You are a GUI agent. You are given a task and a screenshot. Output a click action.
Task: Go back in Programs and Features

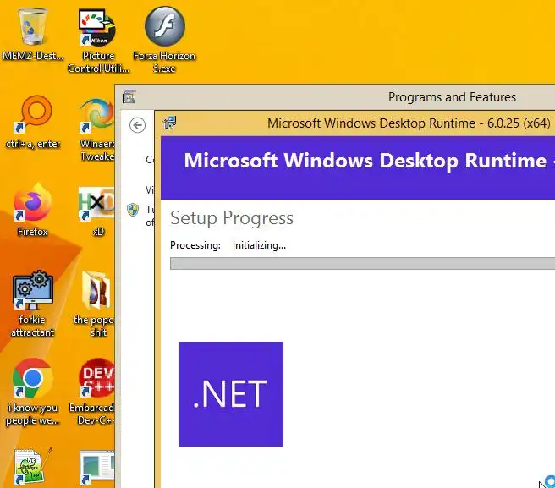click(x=137, y=125)
